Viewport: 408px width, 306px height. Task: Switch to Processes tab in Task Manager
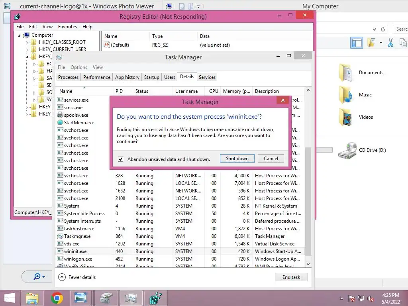tap(68, 77)
